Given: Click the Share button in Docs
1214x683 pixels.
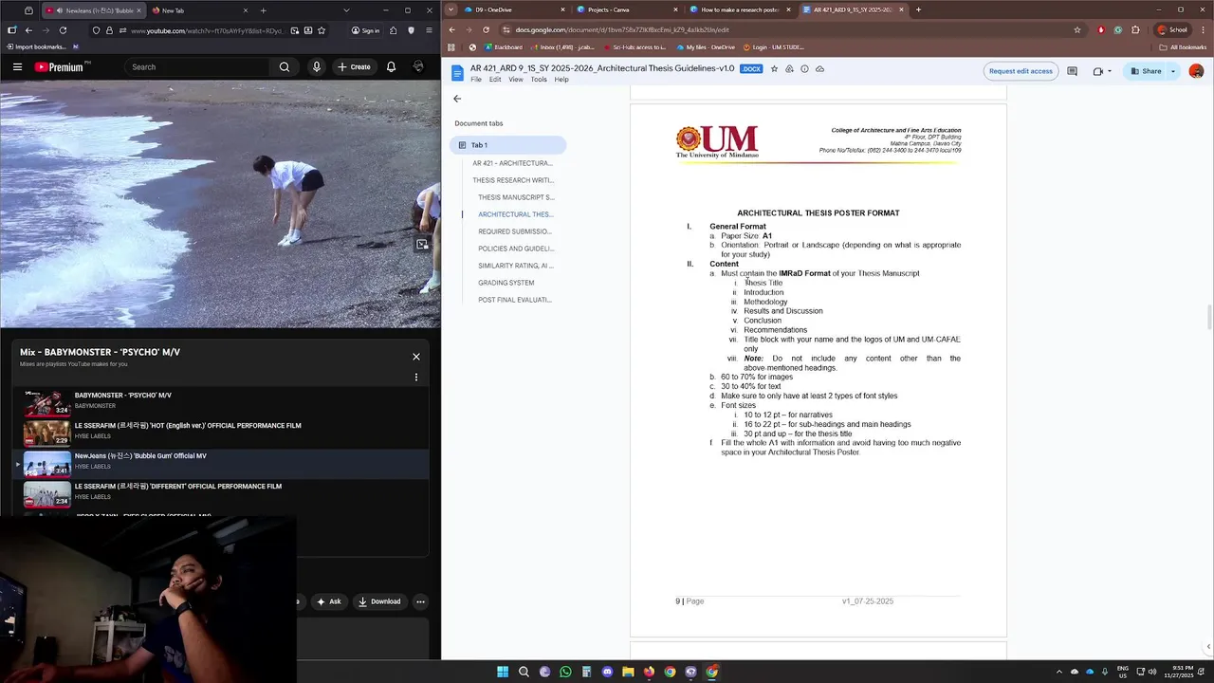Looking at the screenshot, I should (x=1146, y=71).
